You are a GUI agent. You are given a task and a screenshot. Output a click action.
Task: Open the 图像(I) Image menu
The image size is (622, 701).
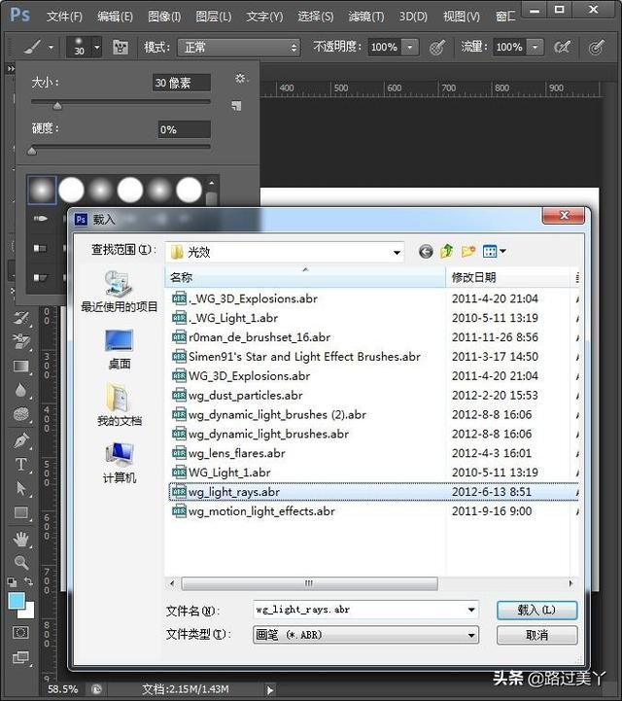click(x=164, y=17)
